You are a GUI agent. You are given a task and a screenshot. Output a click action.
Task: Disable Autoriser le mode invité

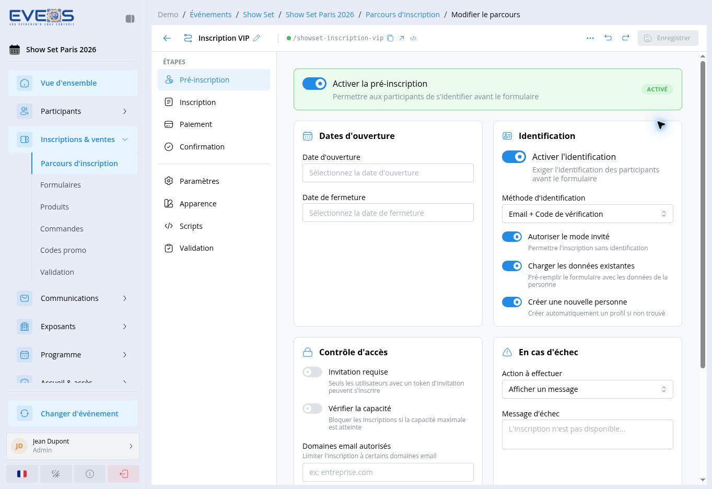(x=512, y=237)
